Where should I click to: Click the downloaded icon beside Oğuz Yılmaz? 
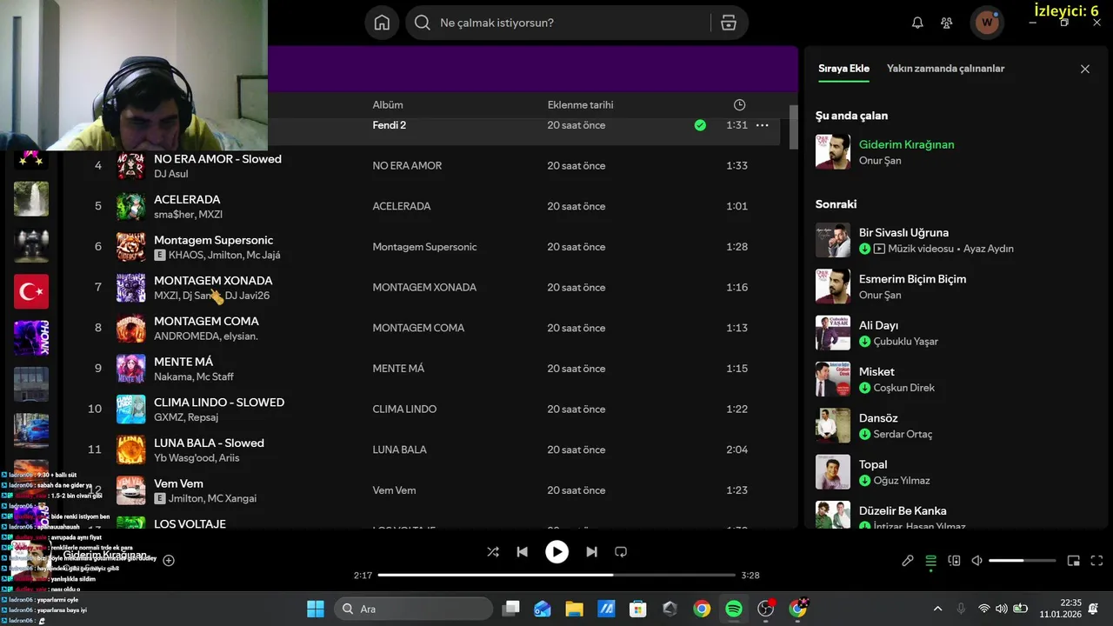pyautogui.click(x=865, y=481)
